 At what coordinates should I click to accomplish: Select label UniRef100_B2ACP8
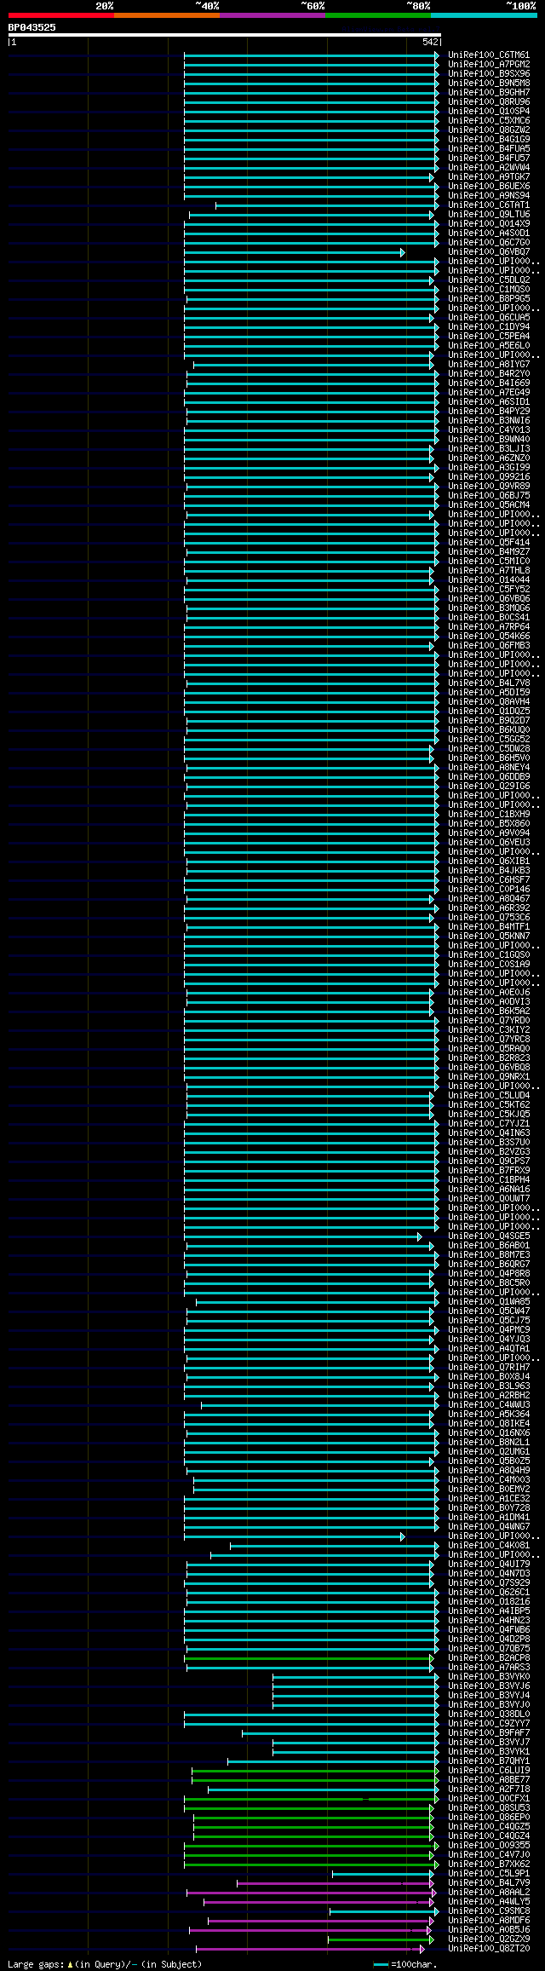pos(489,1658)
